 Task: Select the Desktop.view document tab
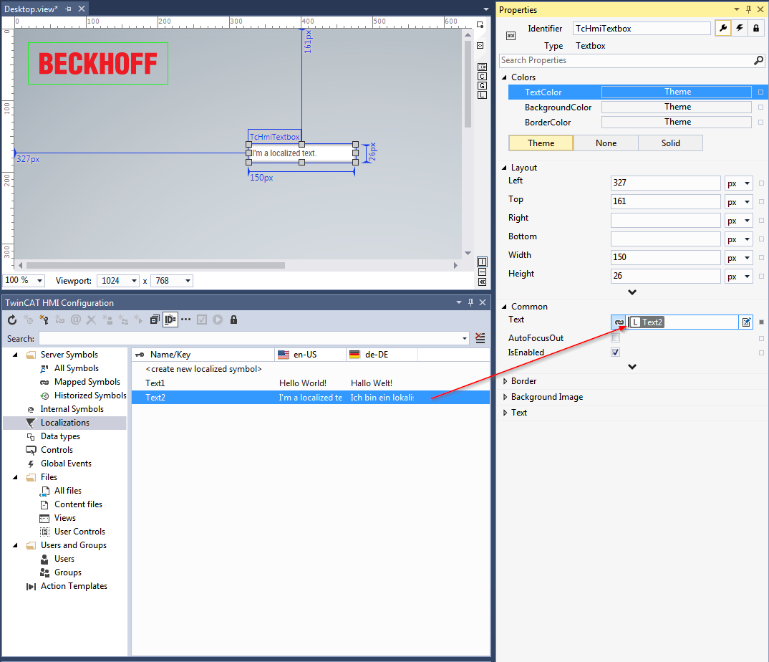(x=31, y=9)
